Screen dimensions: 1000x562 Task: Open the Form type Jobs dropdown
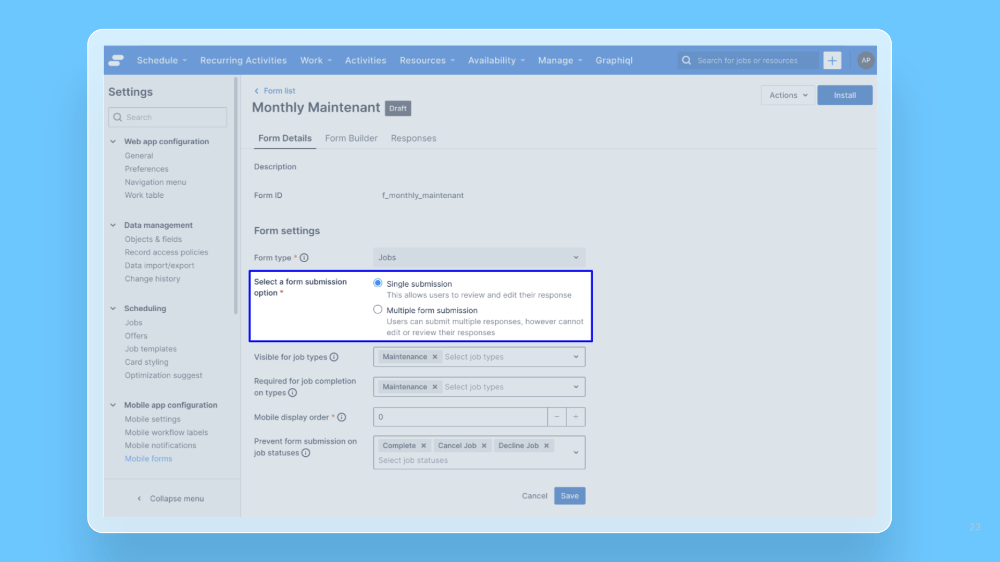479,258
